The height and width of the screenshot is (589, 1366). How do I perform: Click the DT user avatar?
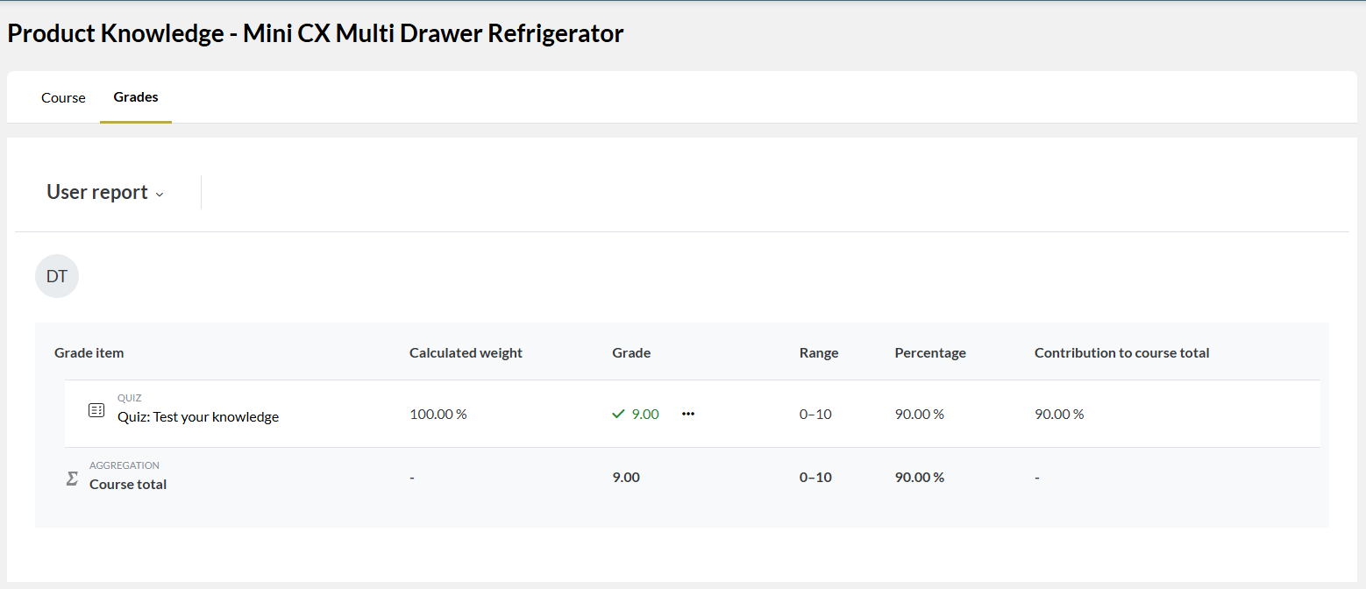(57, 276)
